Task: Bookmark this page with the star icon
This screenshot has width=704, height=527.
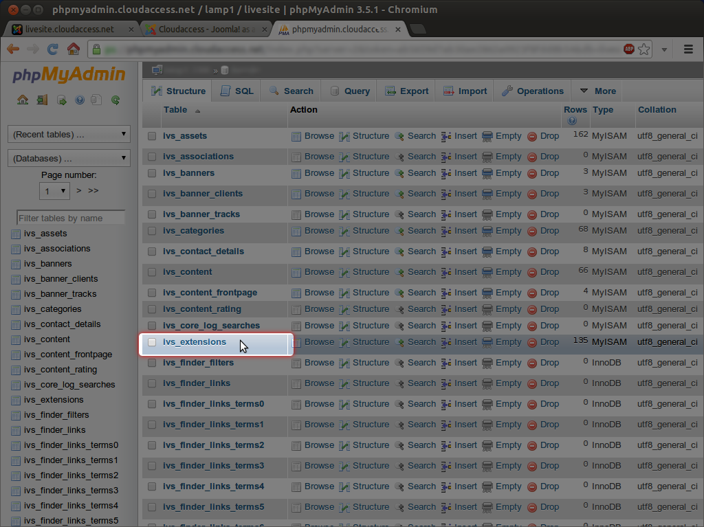Action: click(644, 49)
